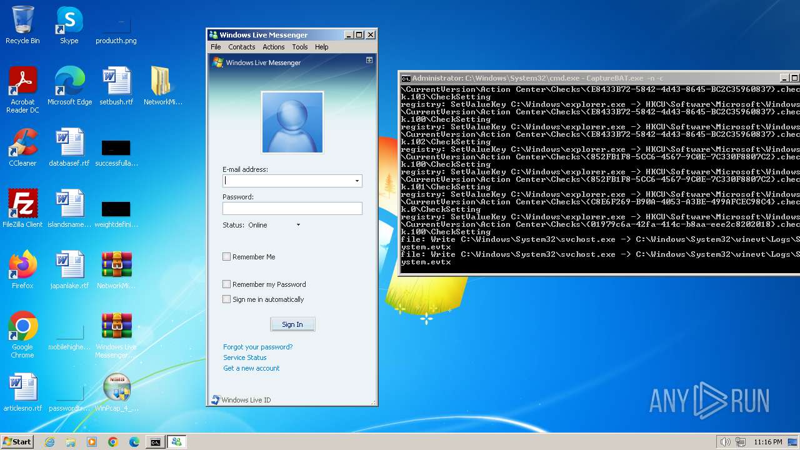The width and height of the screenshot is (800, 450).
Task: Open Windows Media Player taskbar icon
Action: (92, 442)
